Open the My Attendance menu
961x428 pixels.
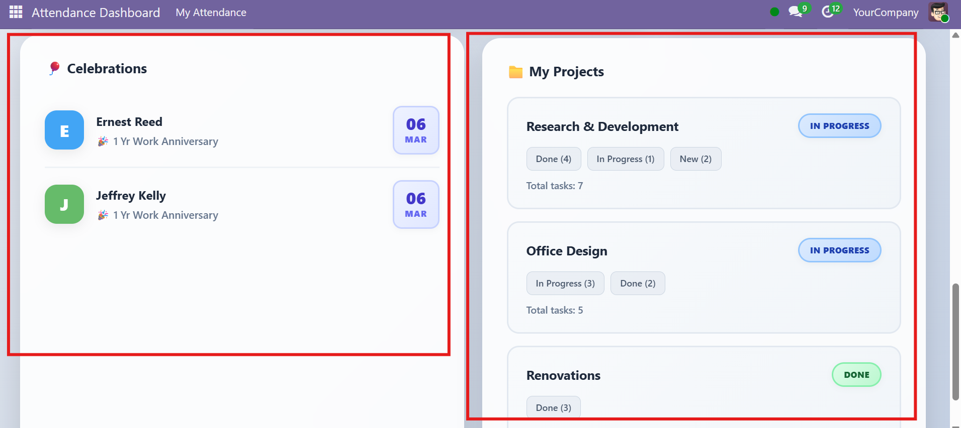(211, 13)
